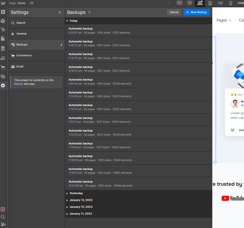Screen dimensions: 244x228
Task: Open the zoom search tool at bottom
Action: [3, 217]
